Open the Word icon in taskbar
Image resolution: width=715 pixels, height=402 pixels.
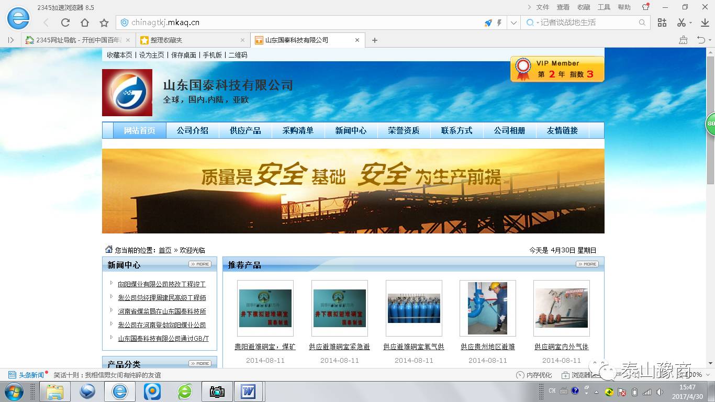pos(248,392)
